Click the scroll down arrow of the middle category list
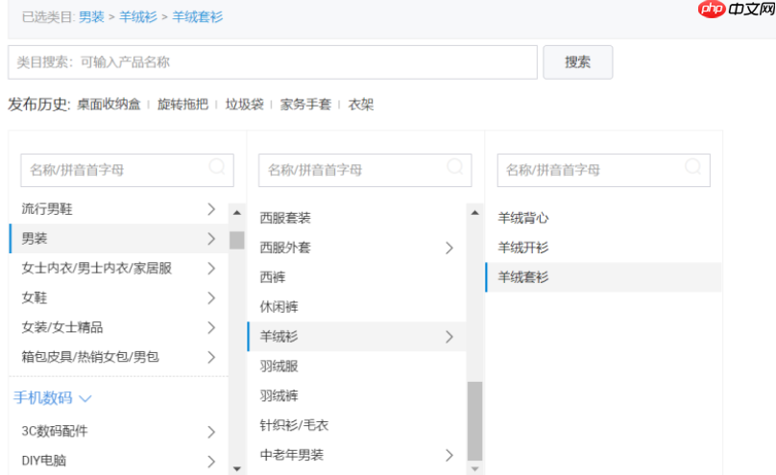Viewport: 776px width, 475px height. click(474, 467)
